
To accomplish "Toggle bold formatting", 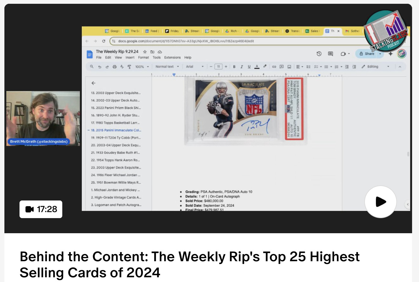I will coord(234,67).
